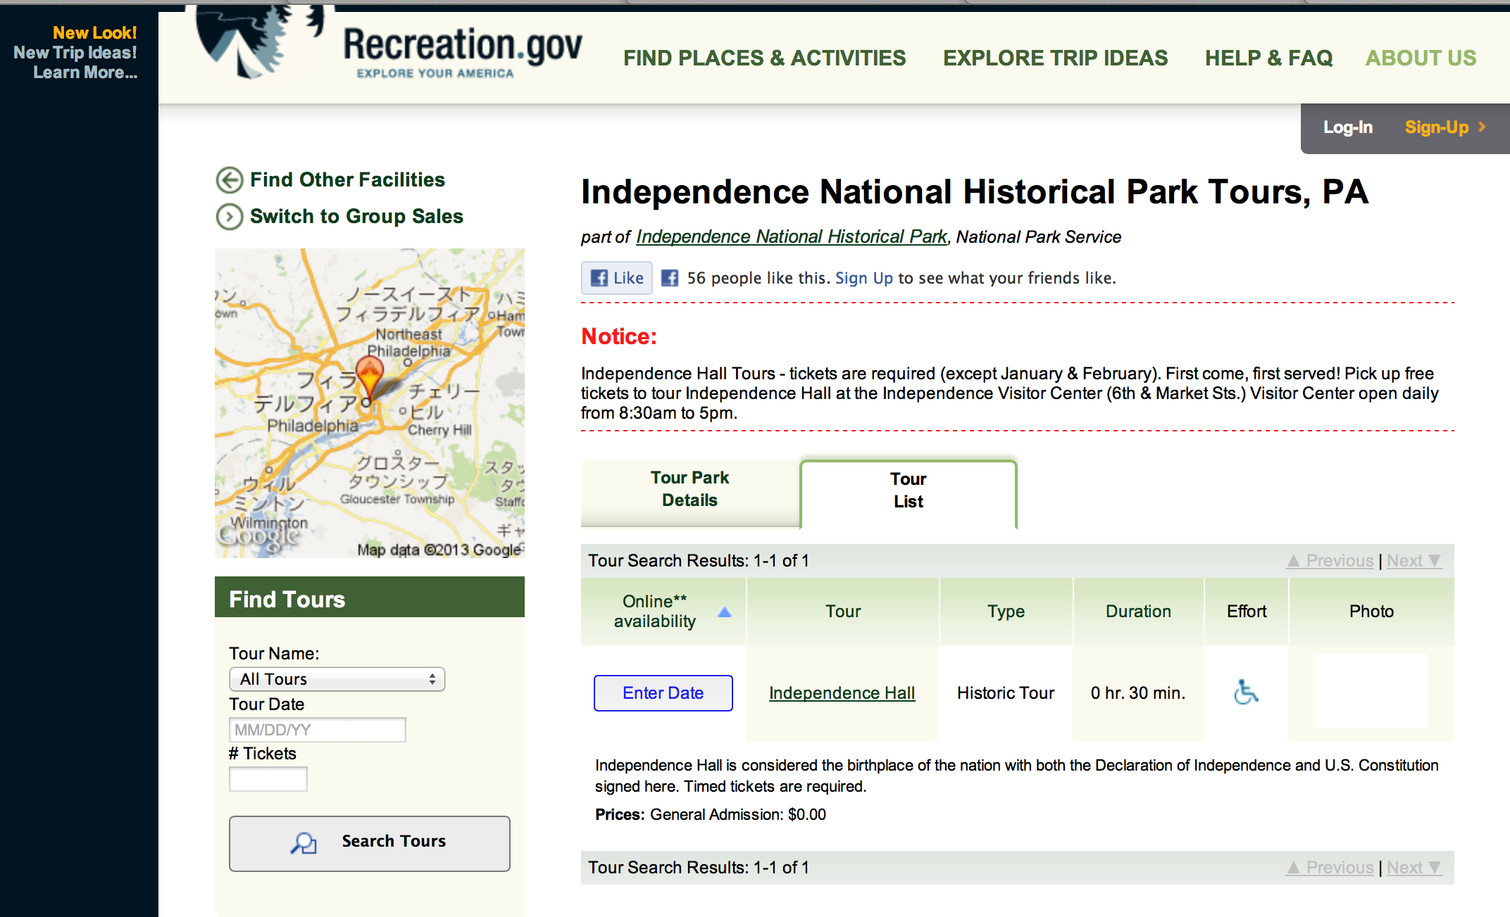Click the Google map thumbnail
This screenshot has height=917, width=1510.
[x=370, y=403]
